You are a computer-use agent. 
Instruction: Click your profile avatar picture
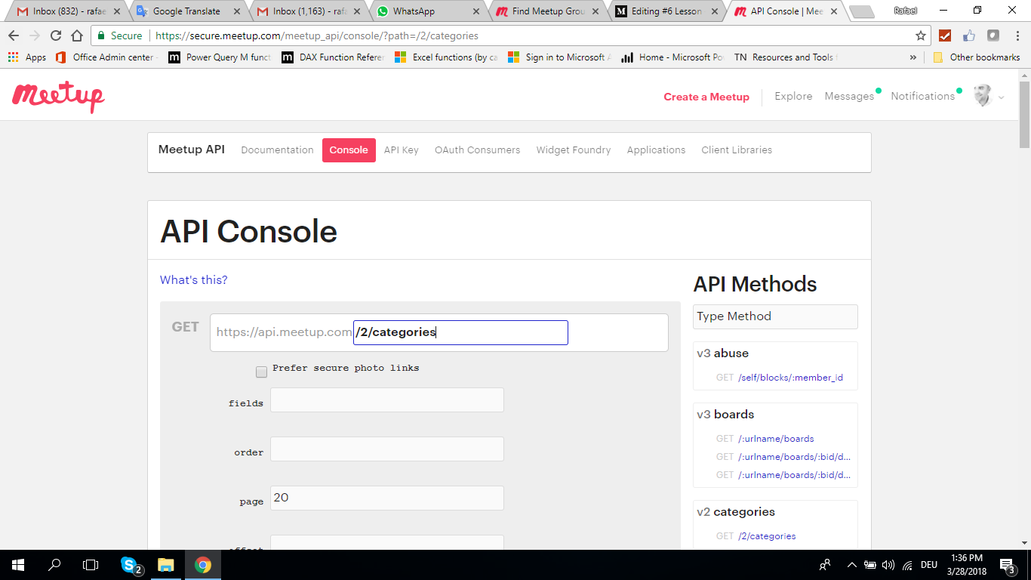coord(983,95)
